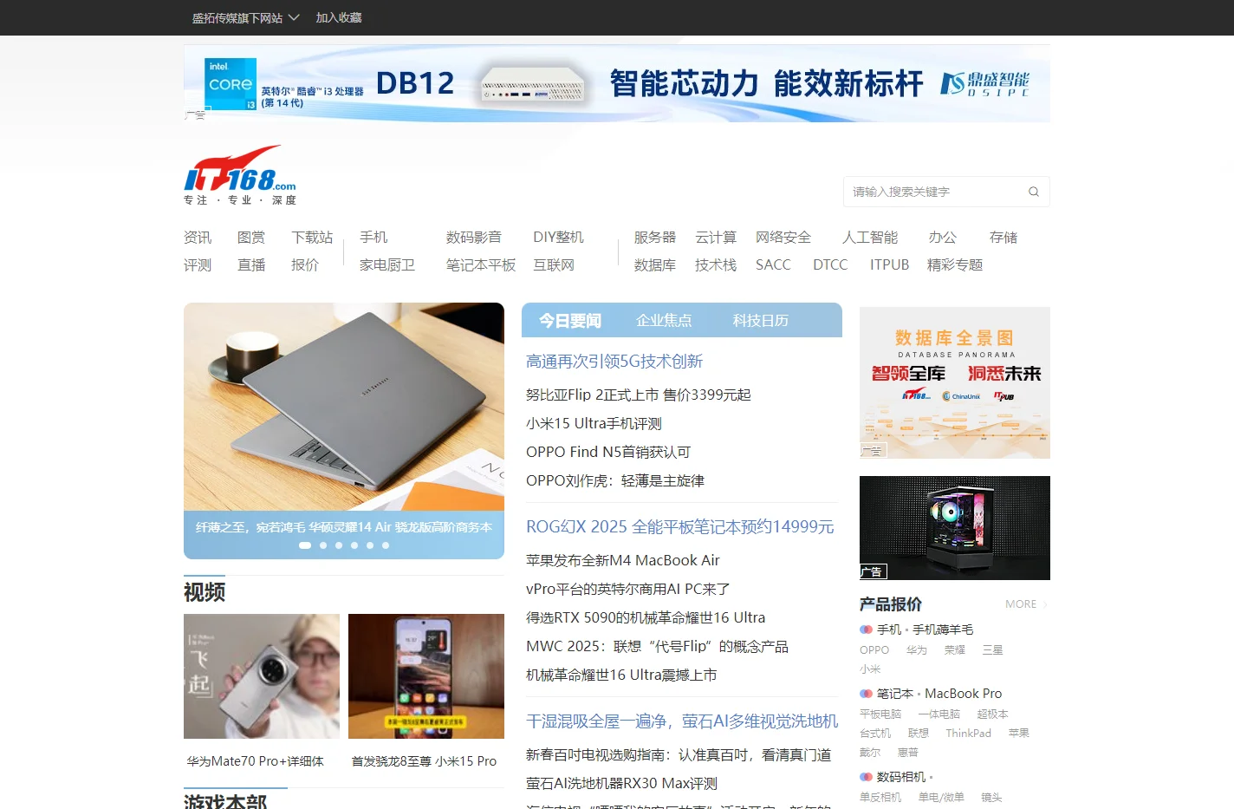Open the 数据库 channel
The height and width of the screenshot is (809, 1234).
pyautogui.click(x=655, y=264)
